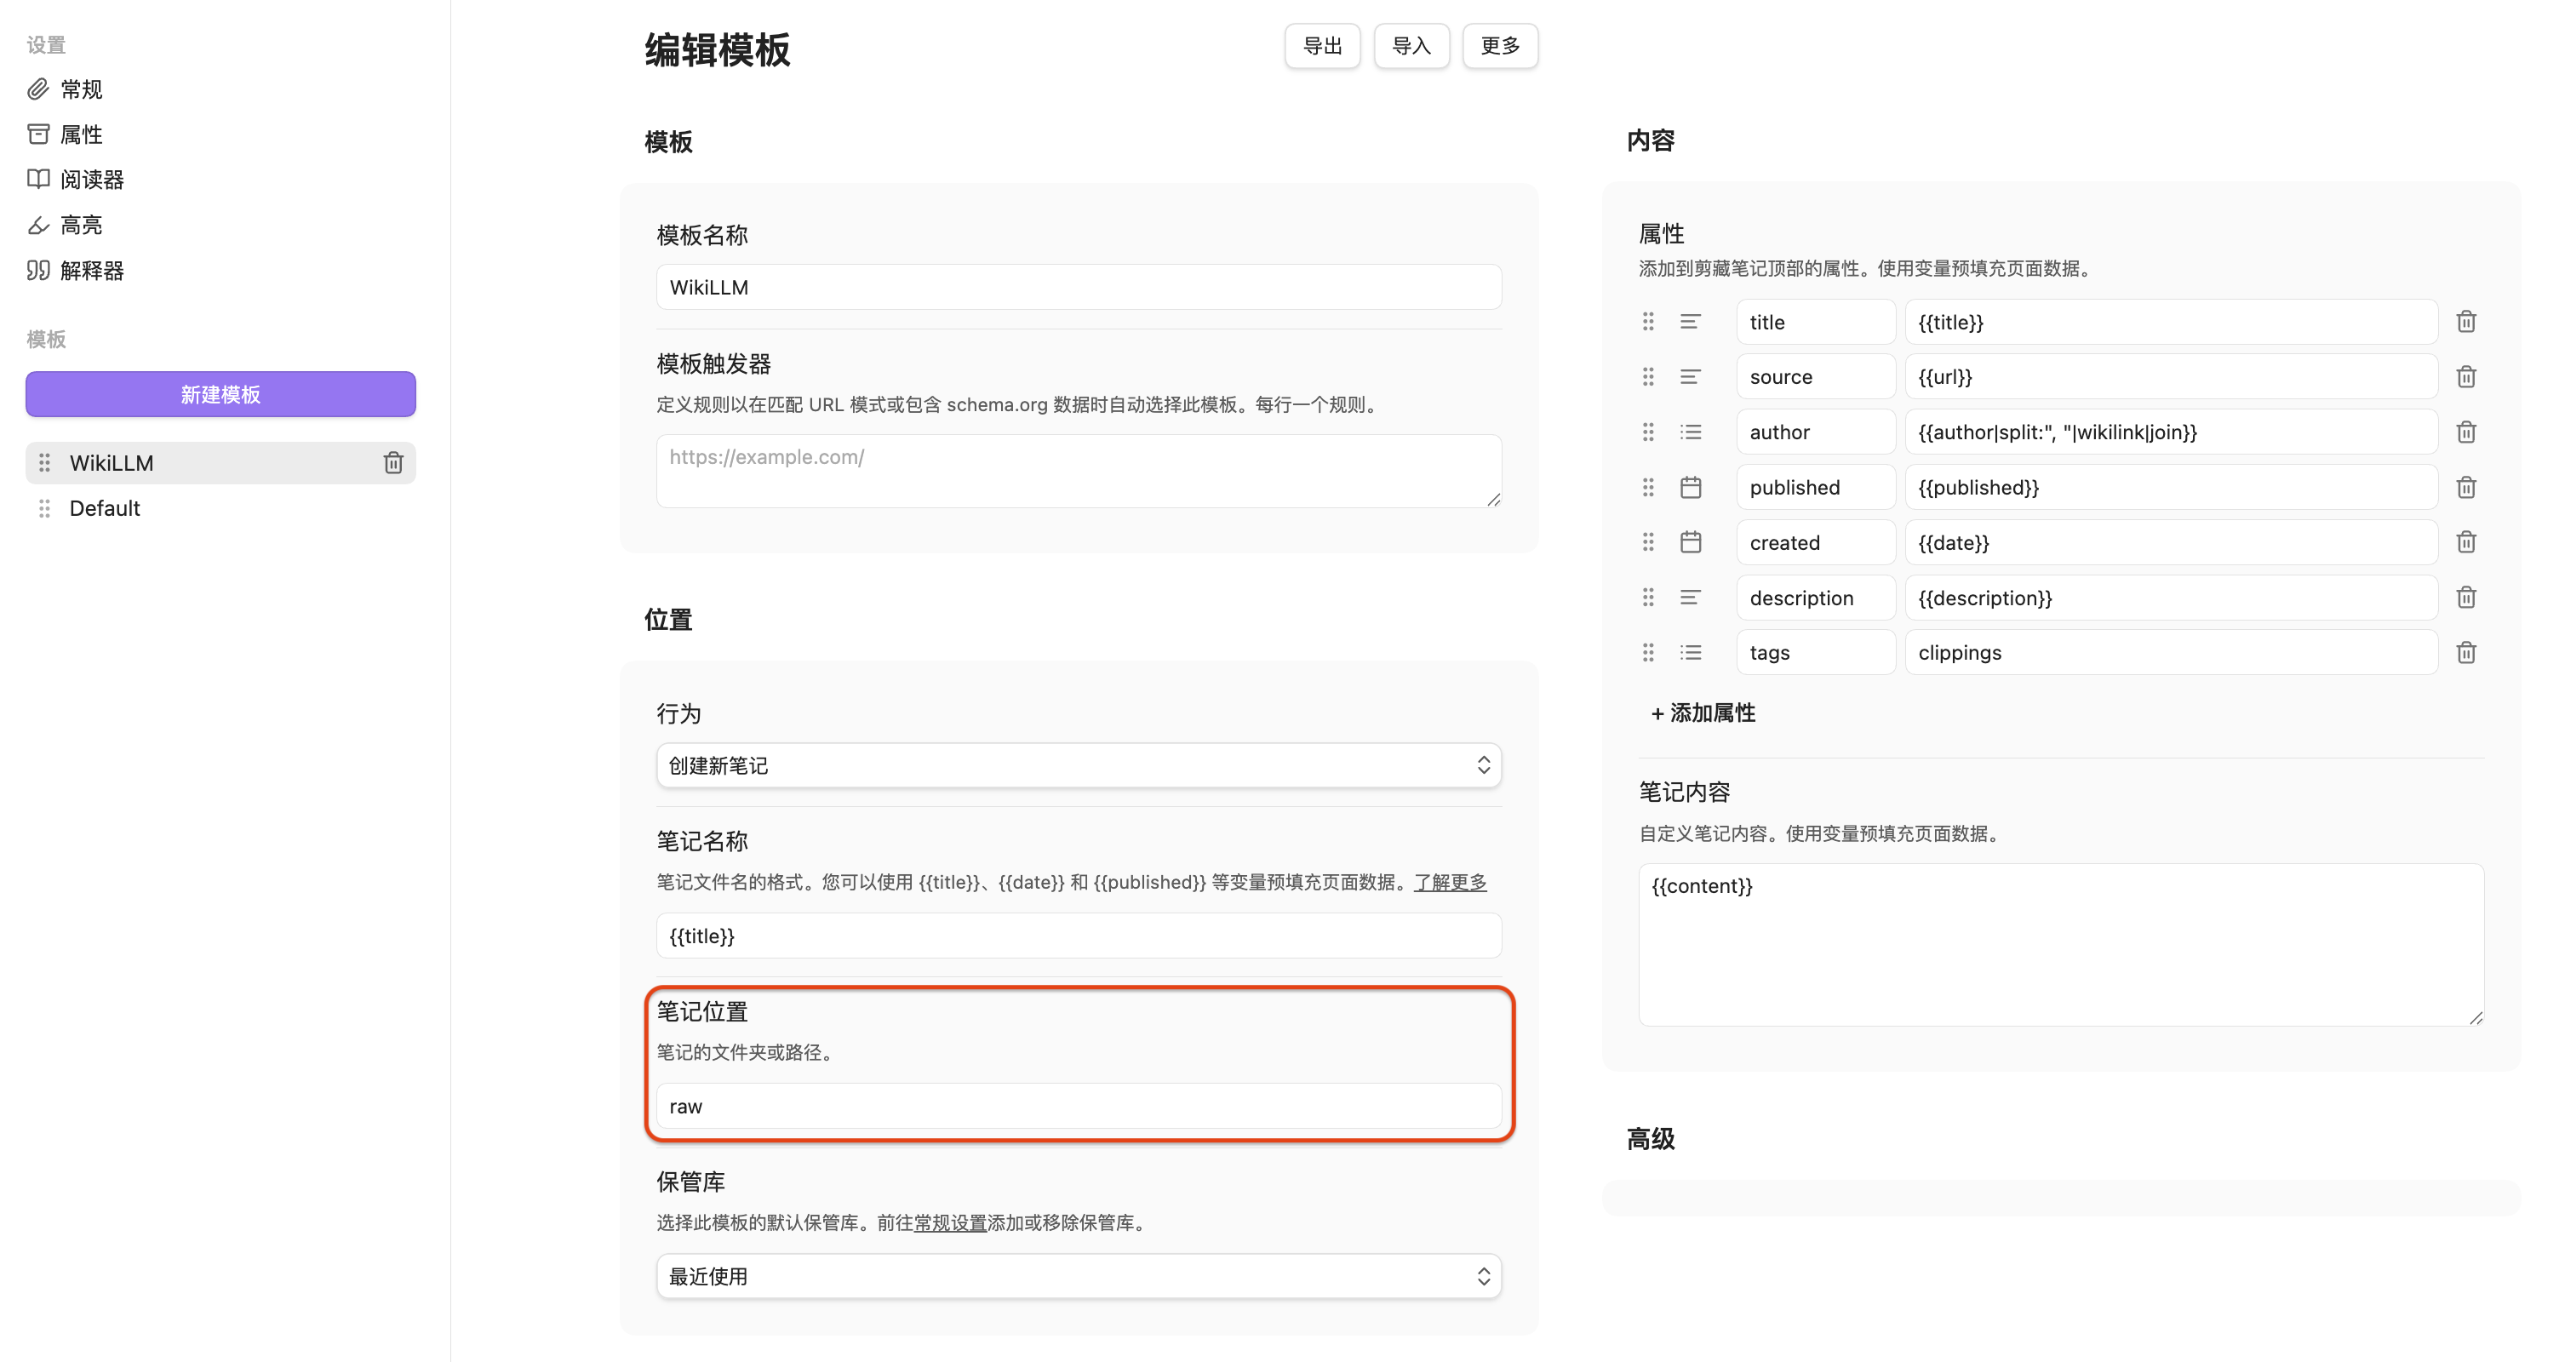Open the 保管库 vault dropdown
Image resolution: width=2576 pixels, height=1362 pixels.
tap(1078, 1276)
